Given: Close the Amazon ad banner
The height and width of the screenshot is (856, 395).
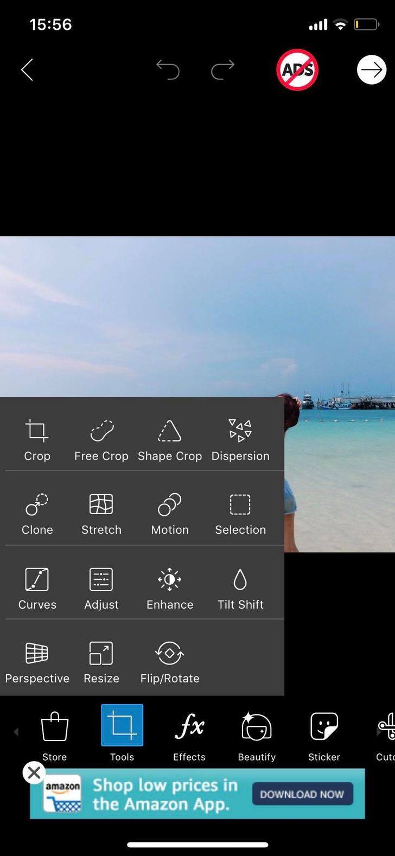Looking at the screenshot, I should click(x=34, y=772).
